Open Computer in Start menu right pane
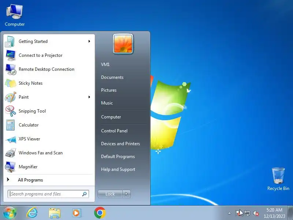293x220 pixels. pos(111,117)
